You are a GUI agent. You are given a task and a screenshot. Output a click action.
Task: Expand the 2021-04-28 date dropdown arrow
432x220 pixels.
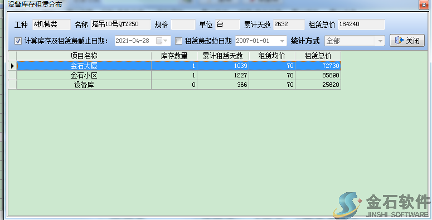click(x=166, y=41)
